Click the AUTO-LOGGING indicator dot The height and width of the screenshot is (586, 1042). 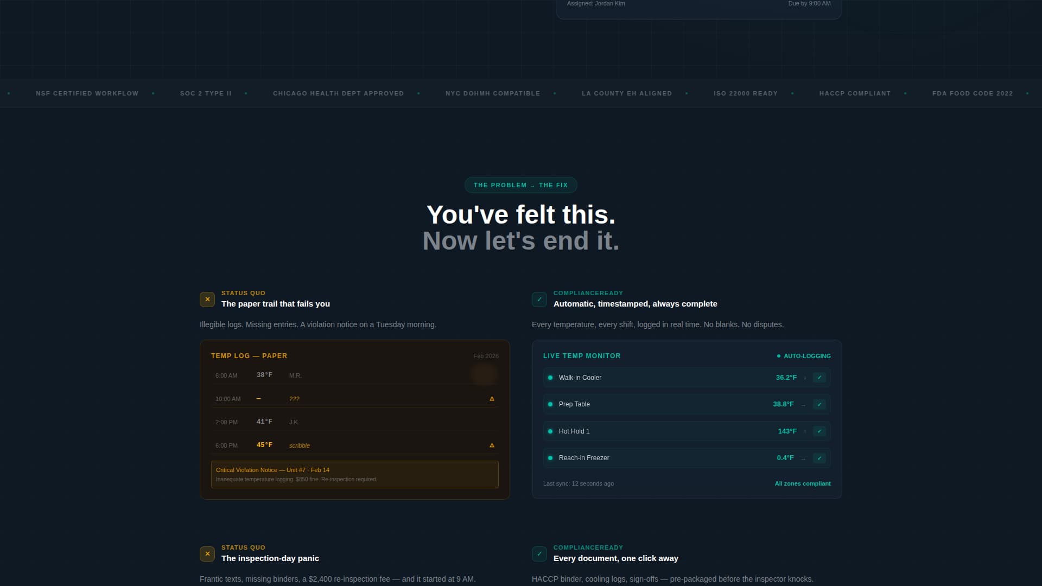pos(779,356)
